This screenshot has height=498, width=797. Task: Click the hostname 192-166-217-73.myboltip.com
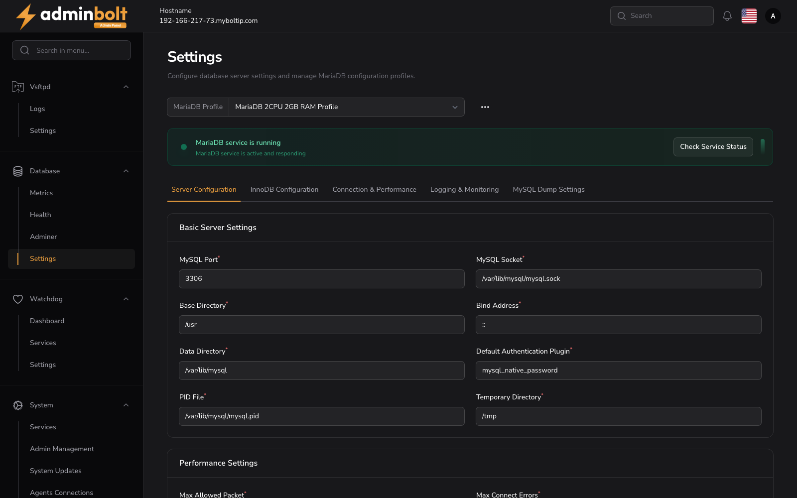[x=208, y=21]
